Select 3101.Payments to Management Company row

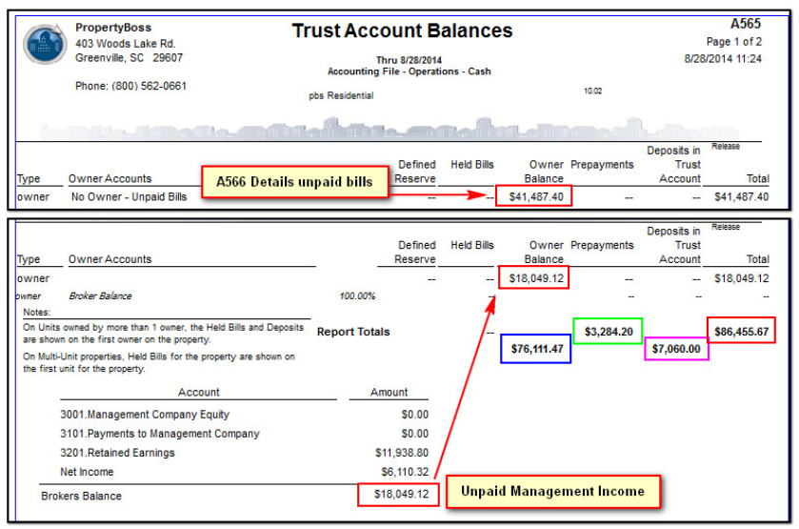tap(159, 434)
